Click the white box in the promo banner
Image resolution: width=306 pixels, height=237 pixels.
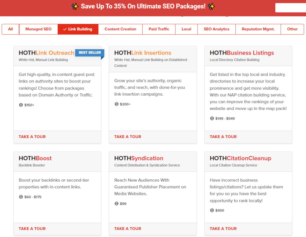[x=290, y=8]
